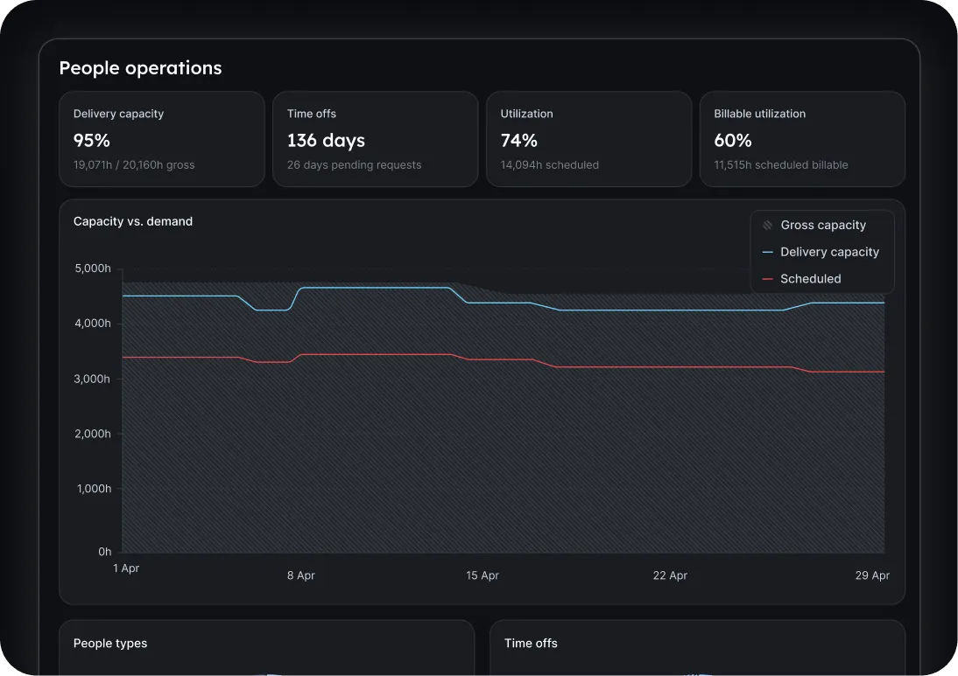The width and height of the screenshot is (958, 676).
Task: Click "19,071h / 20,160h gross" text
Action: [134, 164]
